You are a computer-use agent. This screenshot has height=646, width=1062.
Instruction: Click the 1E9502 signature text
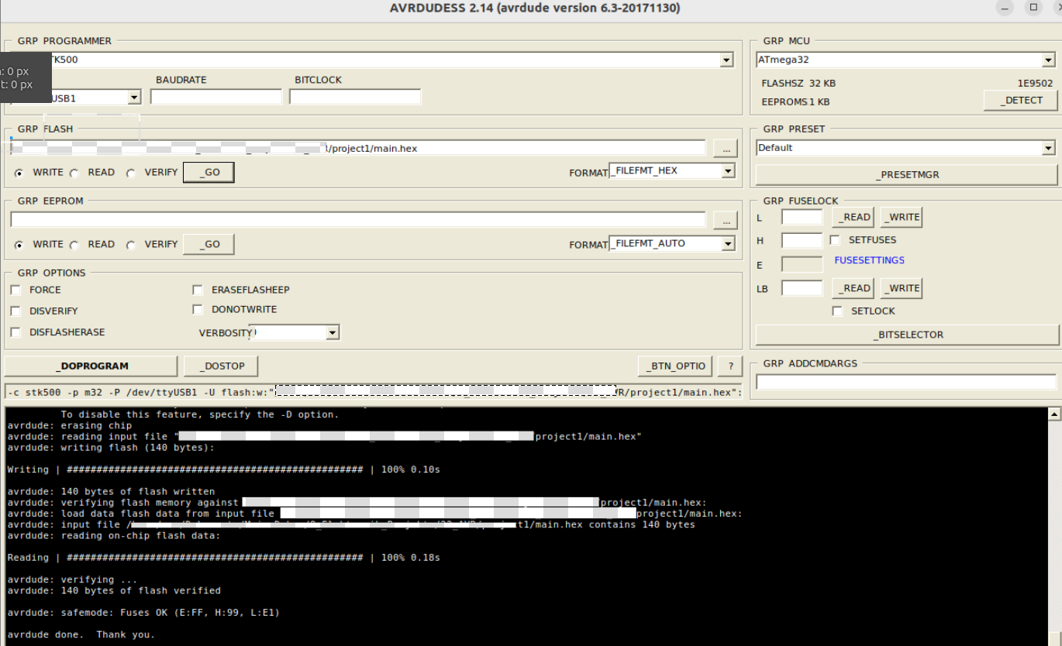coord(1035,83)
